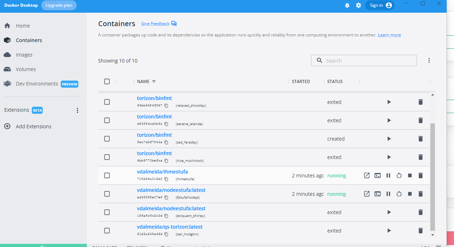Viewport: 454px width, 247px height.
Task: Go to Home in the sidebar
Action: tap(23, 26)
